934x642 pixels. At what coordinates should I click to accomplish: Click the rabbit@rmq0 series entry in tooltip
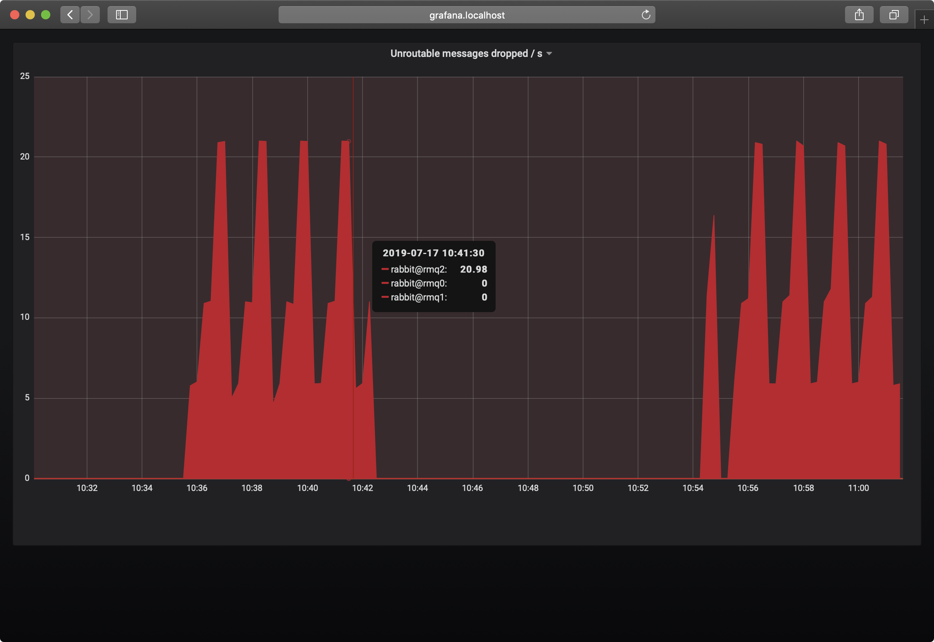click(418, 283)
